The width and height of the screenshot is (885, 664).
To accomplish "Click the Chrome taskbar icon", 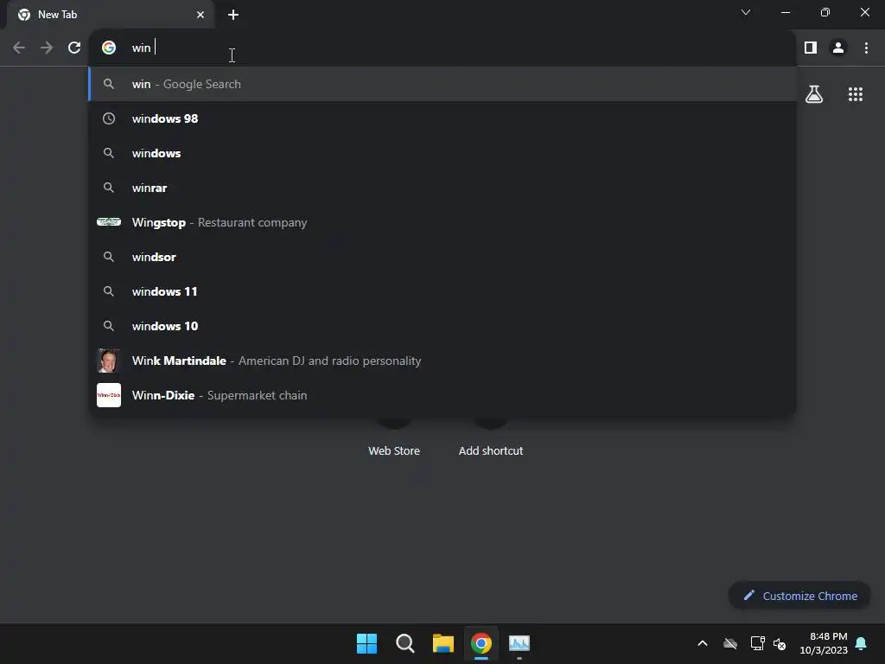I will (481, 643).
